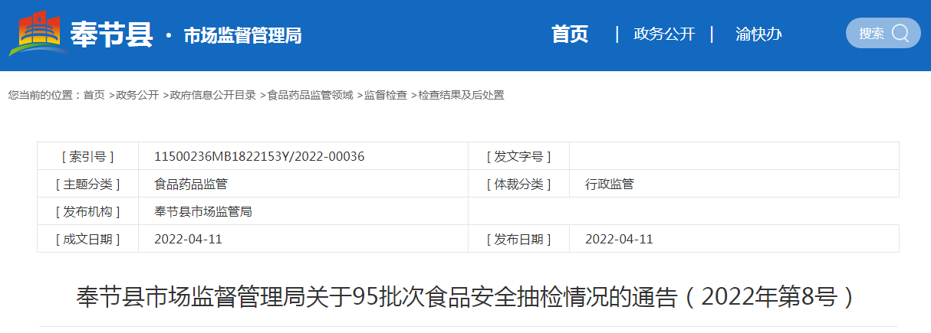Click the value 行政监管
Image resolution: width=931 pixels, height=333 pixels.
click(610, 184)
